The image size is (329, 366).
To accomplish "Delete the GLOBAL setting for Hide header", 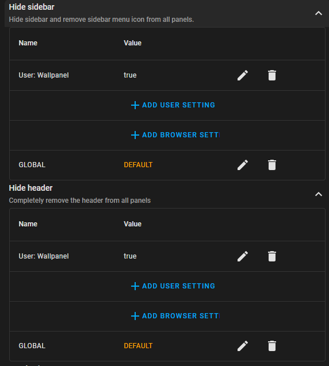I will pos(272,346).
